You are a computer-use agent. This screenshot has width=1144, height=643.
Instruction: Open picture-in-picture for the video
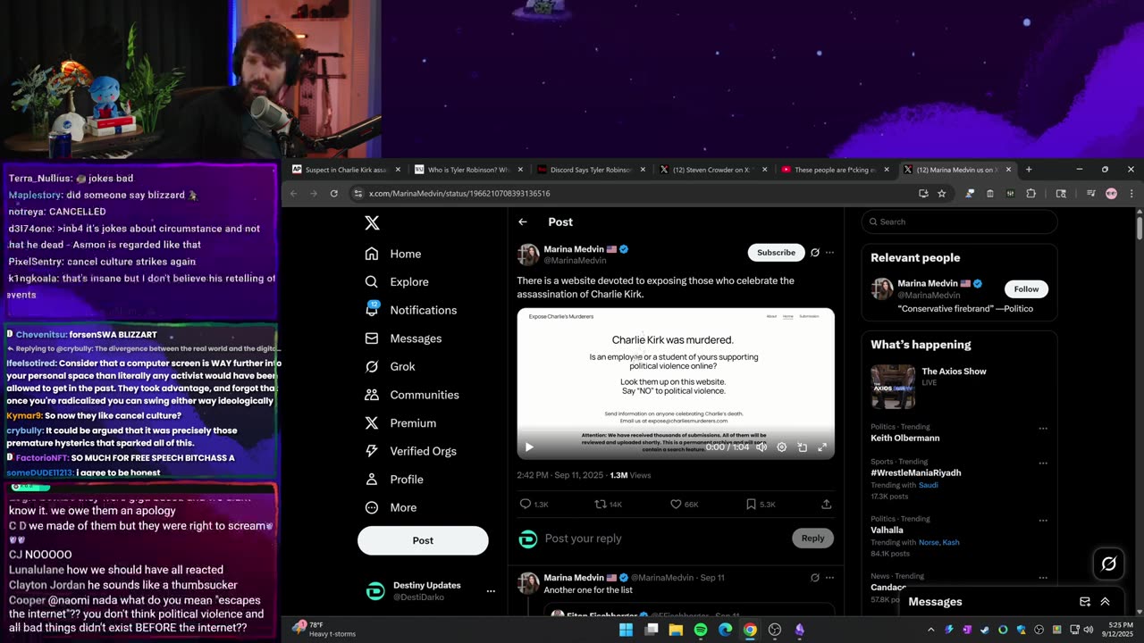point(803,447)
